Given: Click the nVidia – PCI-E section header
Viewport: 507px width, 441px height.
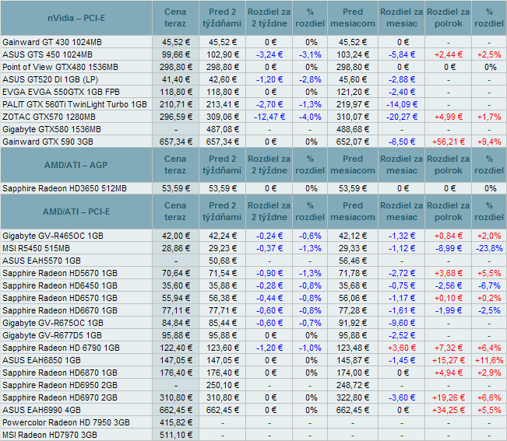Looking at the screenshot, I should pos(76,18).
